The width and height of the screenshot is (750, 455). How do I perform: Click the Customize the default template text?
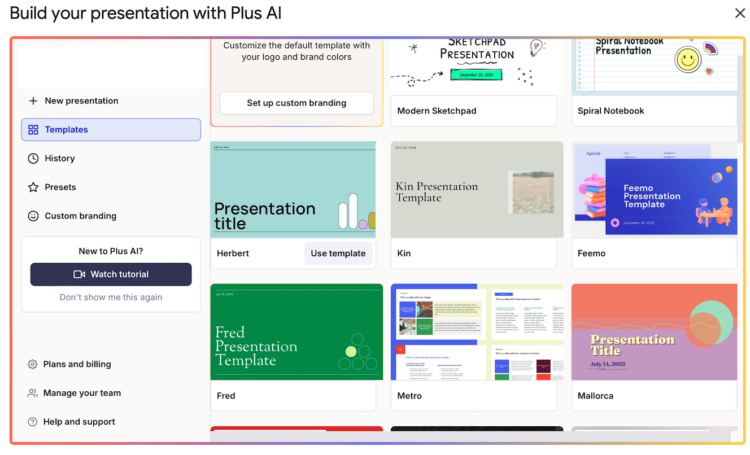296,51
